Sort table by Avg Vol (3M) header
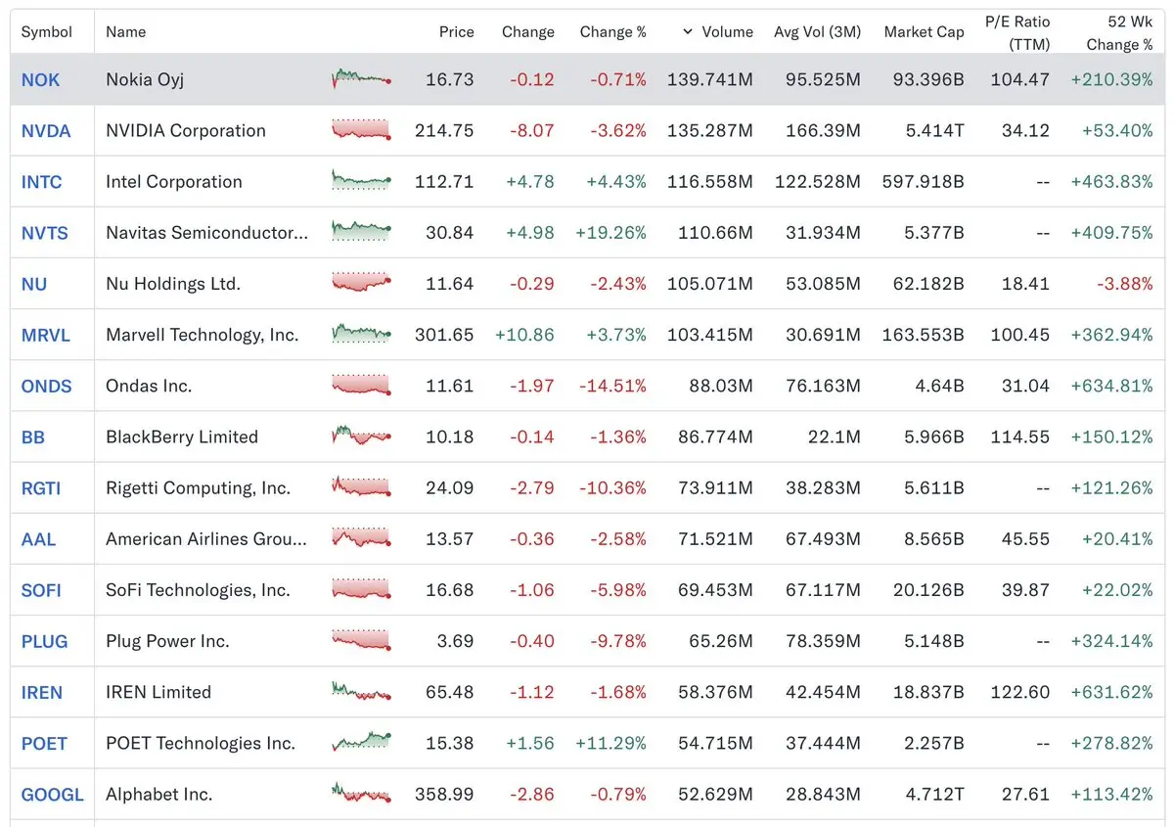1174x827 pixels. click(817, 31)
